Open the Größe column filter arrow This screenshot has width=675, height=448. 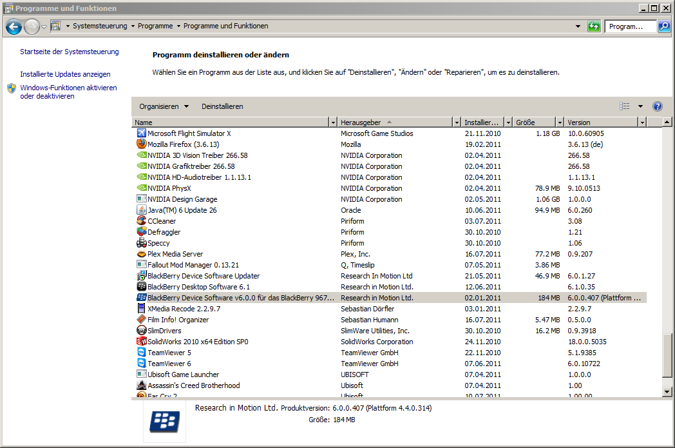(560, 122)
